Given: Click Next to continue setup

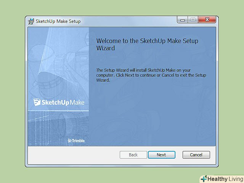Looking at the screenshot, I should coord(162,155).
